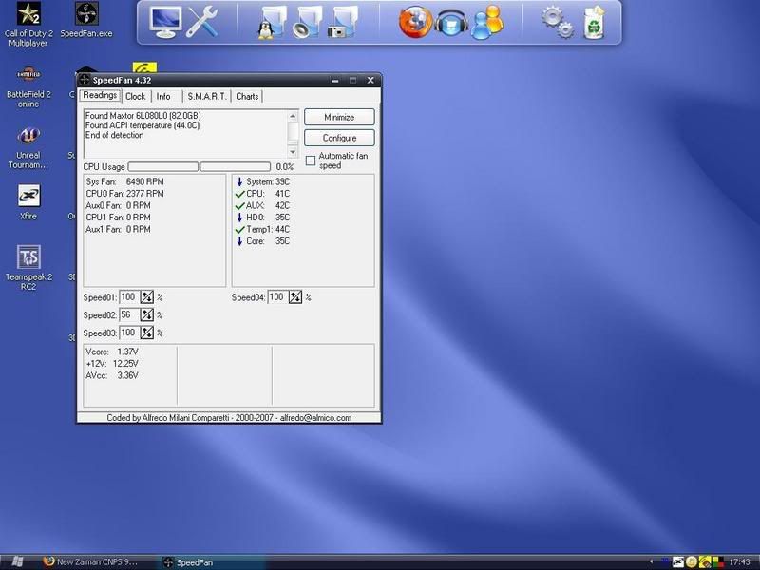Click the recycle bin dock icon
The image size is (760, 570).
pos(595,22)
